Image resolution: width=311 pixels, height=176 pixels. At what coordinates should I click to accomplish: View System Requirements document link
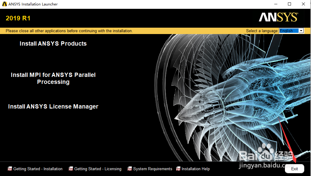[153, 169]
